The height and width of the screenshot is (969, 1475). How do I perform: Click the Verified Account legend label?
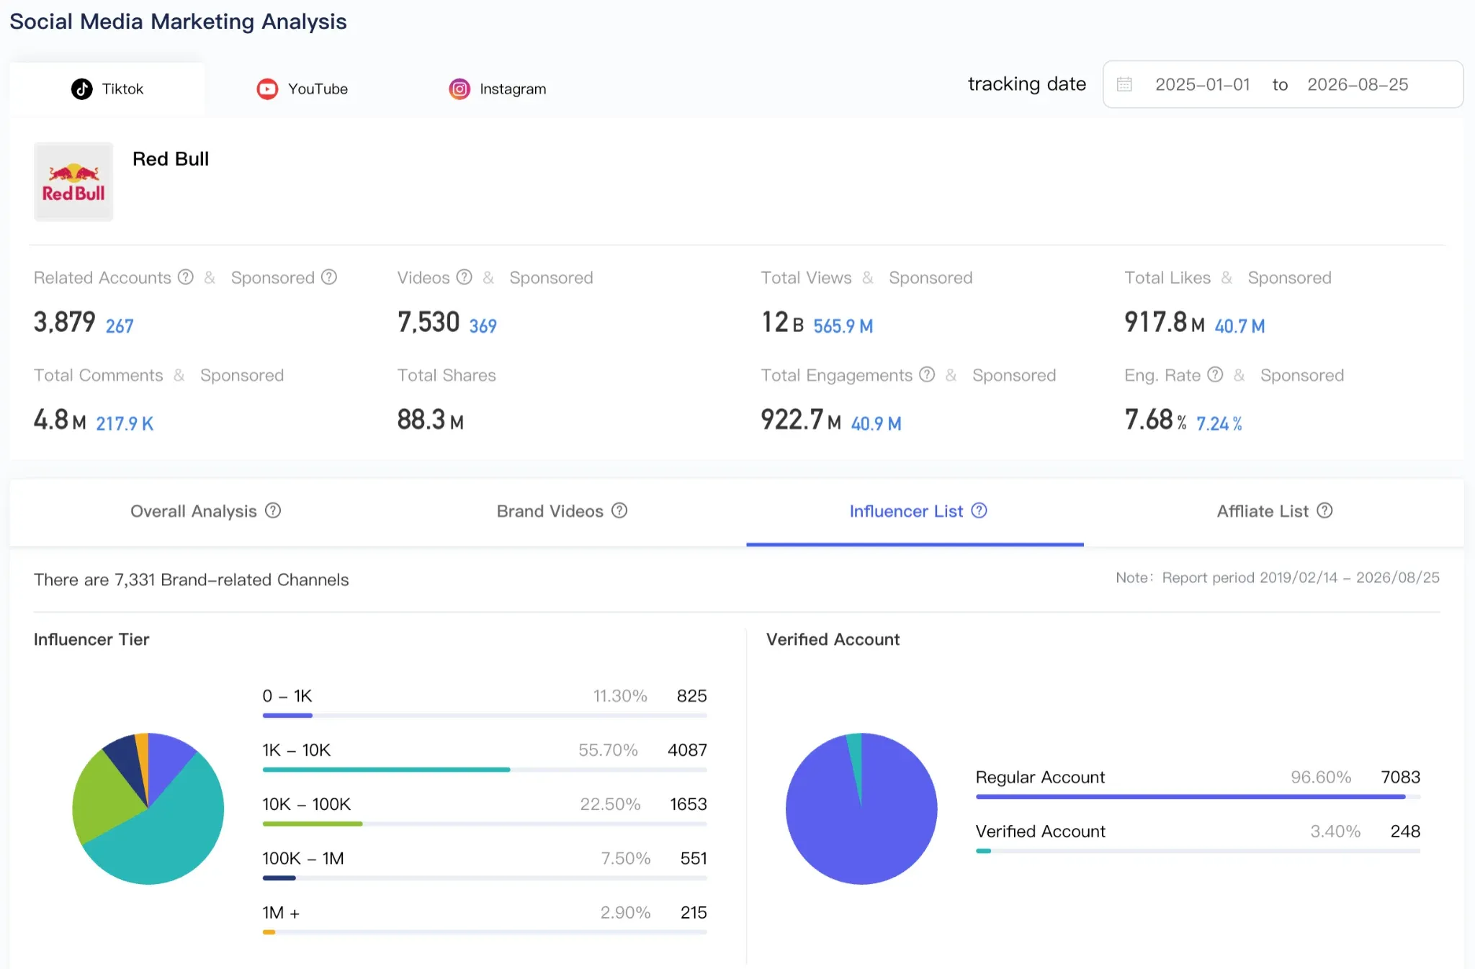(x=1040, y=831)
